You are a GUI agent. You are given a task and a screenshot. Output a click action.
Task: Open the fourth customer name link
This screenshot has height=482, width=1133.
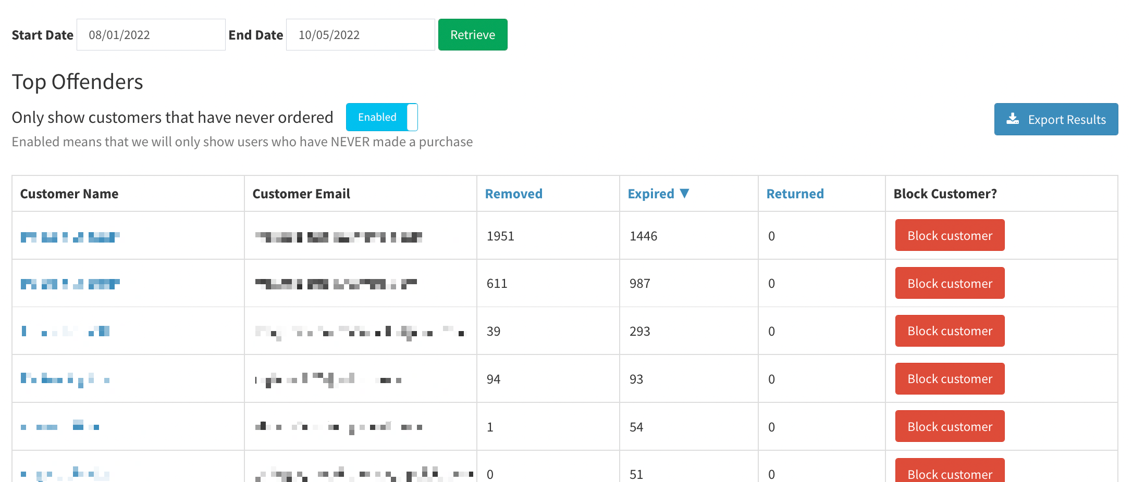click(65, 379)
